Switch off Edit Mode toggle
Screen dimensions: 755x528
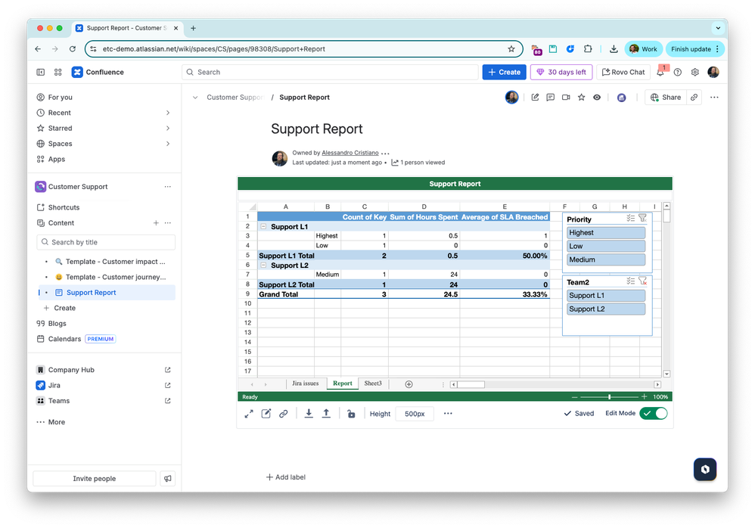click(654, 414)
